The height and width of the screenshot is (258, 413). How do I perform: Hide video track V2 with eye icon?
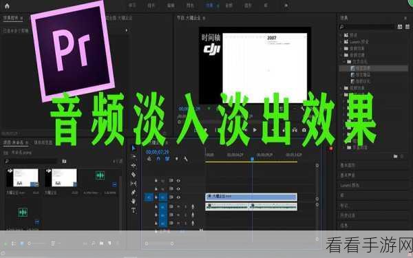coord(178,189)
